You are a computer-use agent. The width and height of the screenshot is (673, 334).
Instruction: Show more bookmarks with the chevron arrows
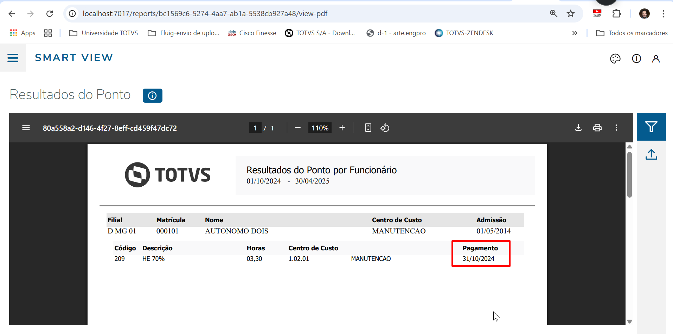575,33
